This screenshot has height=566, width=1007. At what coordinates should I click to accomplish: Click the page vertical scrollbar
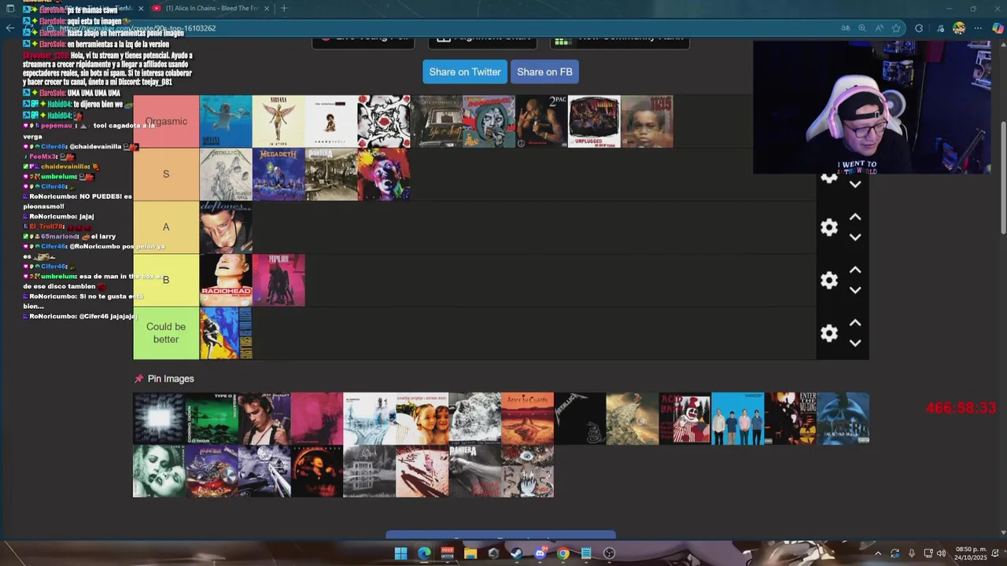[x=1002, y=177]
